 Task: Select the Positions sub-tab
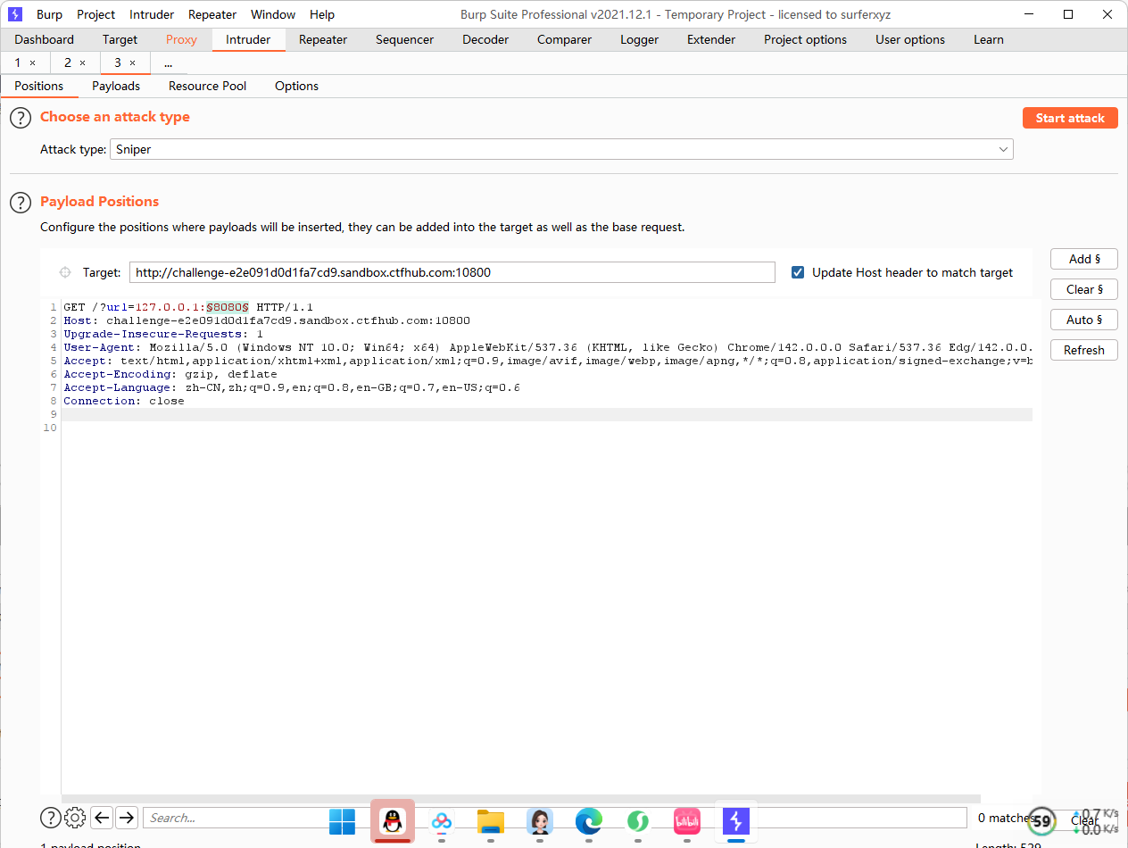coord(39,86)
